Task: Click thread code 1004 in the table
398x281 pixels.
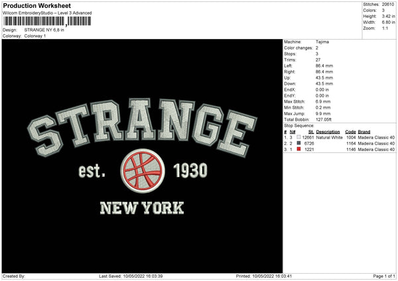Action: coord(351,137)
